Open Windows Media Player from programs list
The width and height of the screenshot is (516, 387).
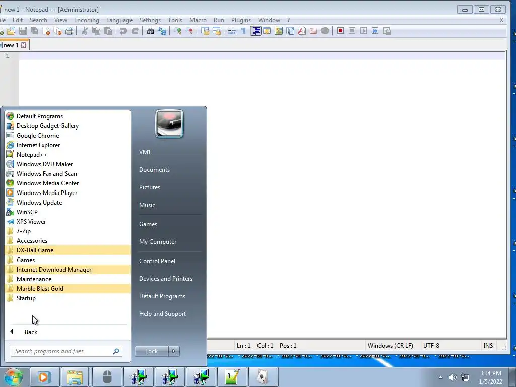(x=68, y=193)
